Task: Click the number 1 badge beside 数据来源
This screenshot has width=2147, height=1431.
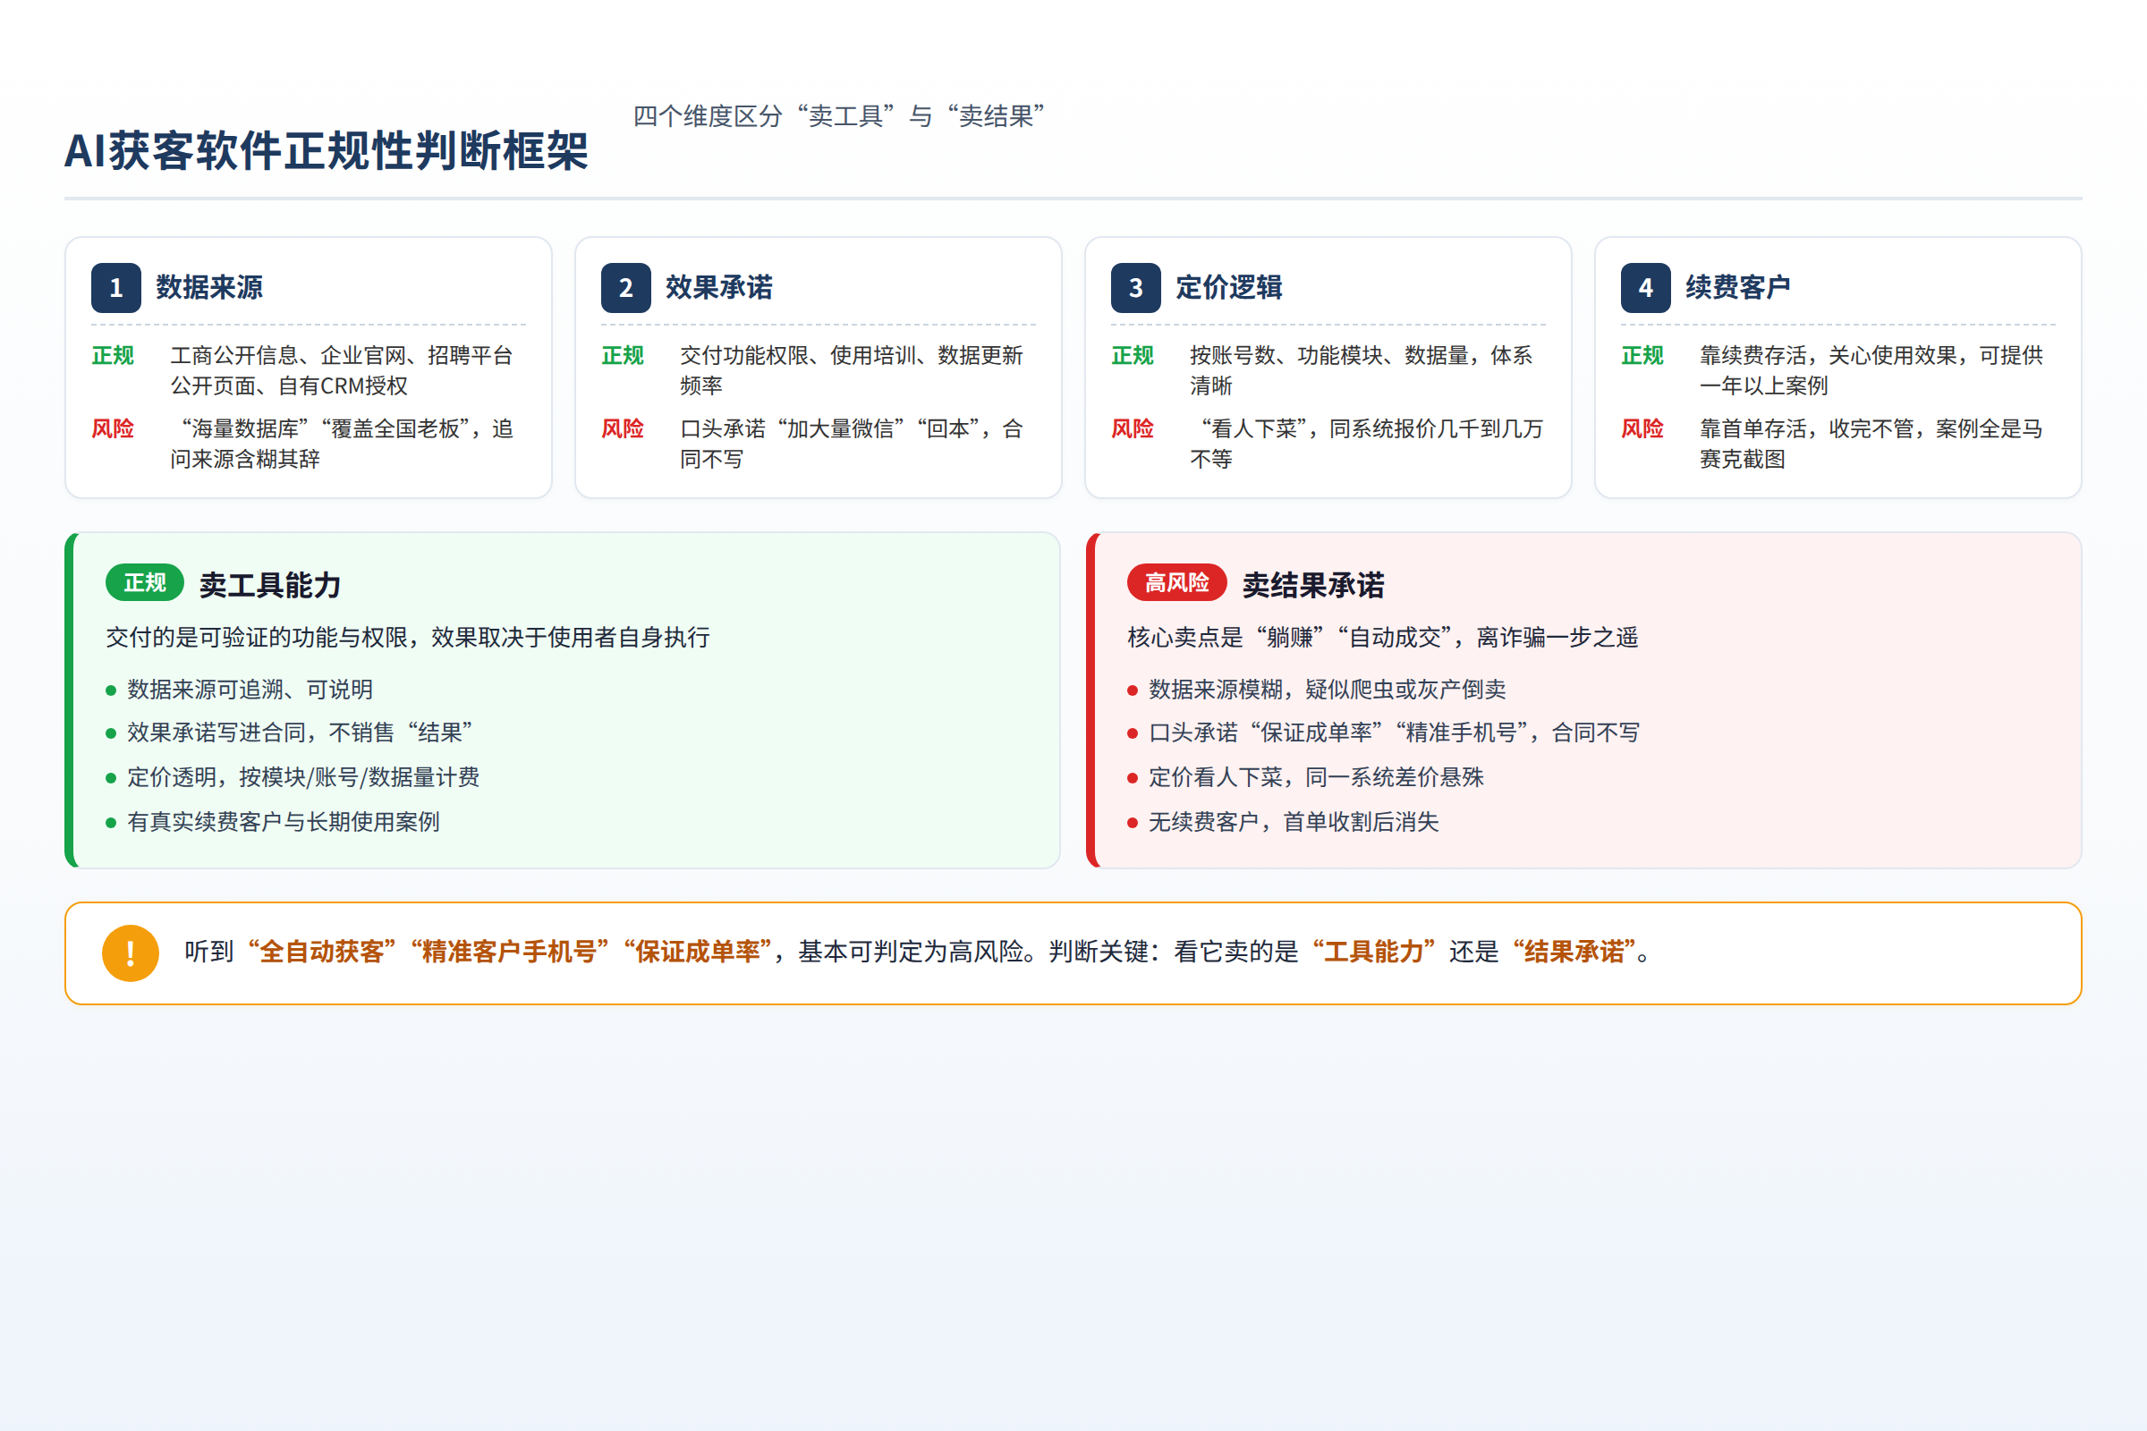Action: pos(116,287)
